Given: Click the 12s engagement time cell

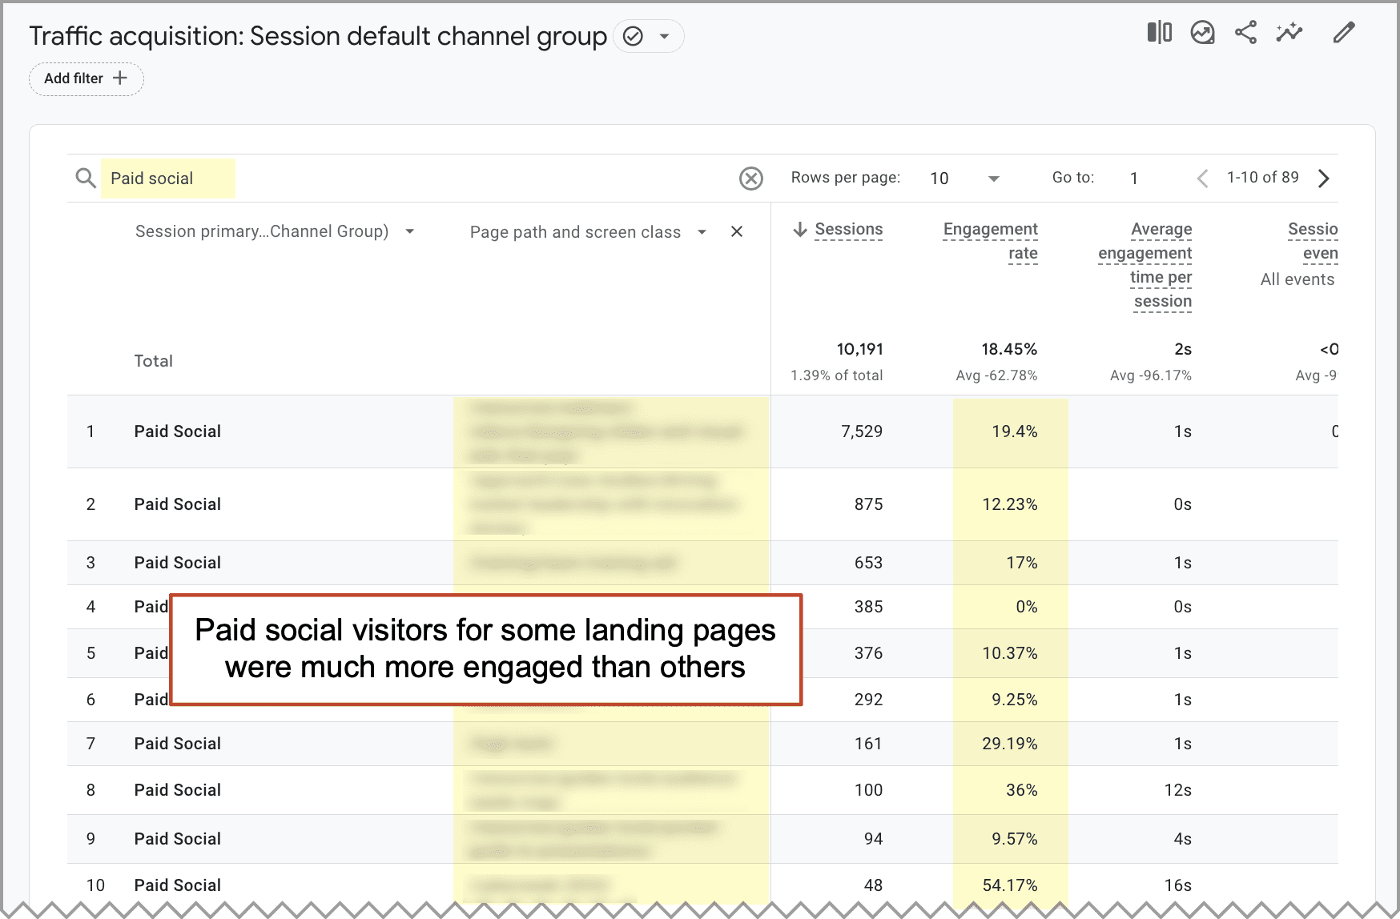Looking at the screenshot, I should (x=1178, y=790).
